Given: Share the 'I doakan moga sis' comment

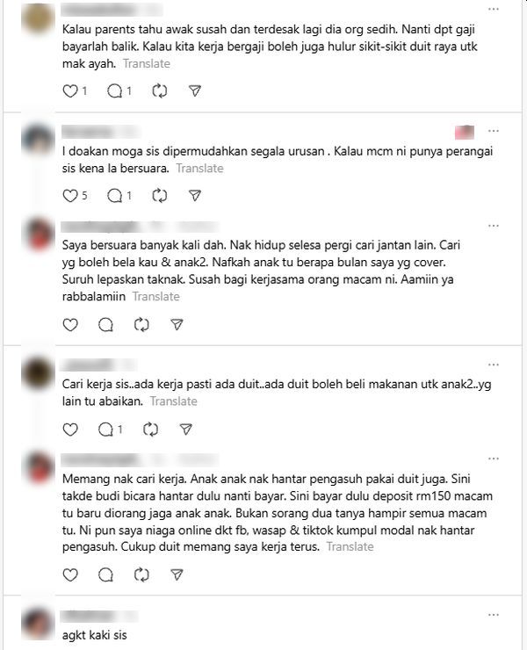Looking at the screenshot, I should (195, 195).
